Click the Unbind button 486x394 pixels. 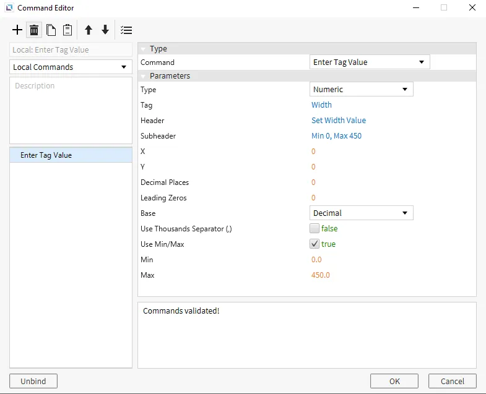33,381
